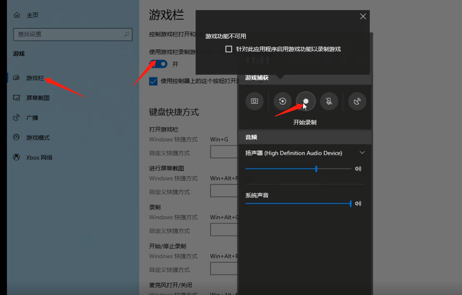Take a screenshot with the camera icon

pyautogui.click(x=254, y=101)
